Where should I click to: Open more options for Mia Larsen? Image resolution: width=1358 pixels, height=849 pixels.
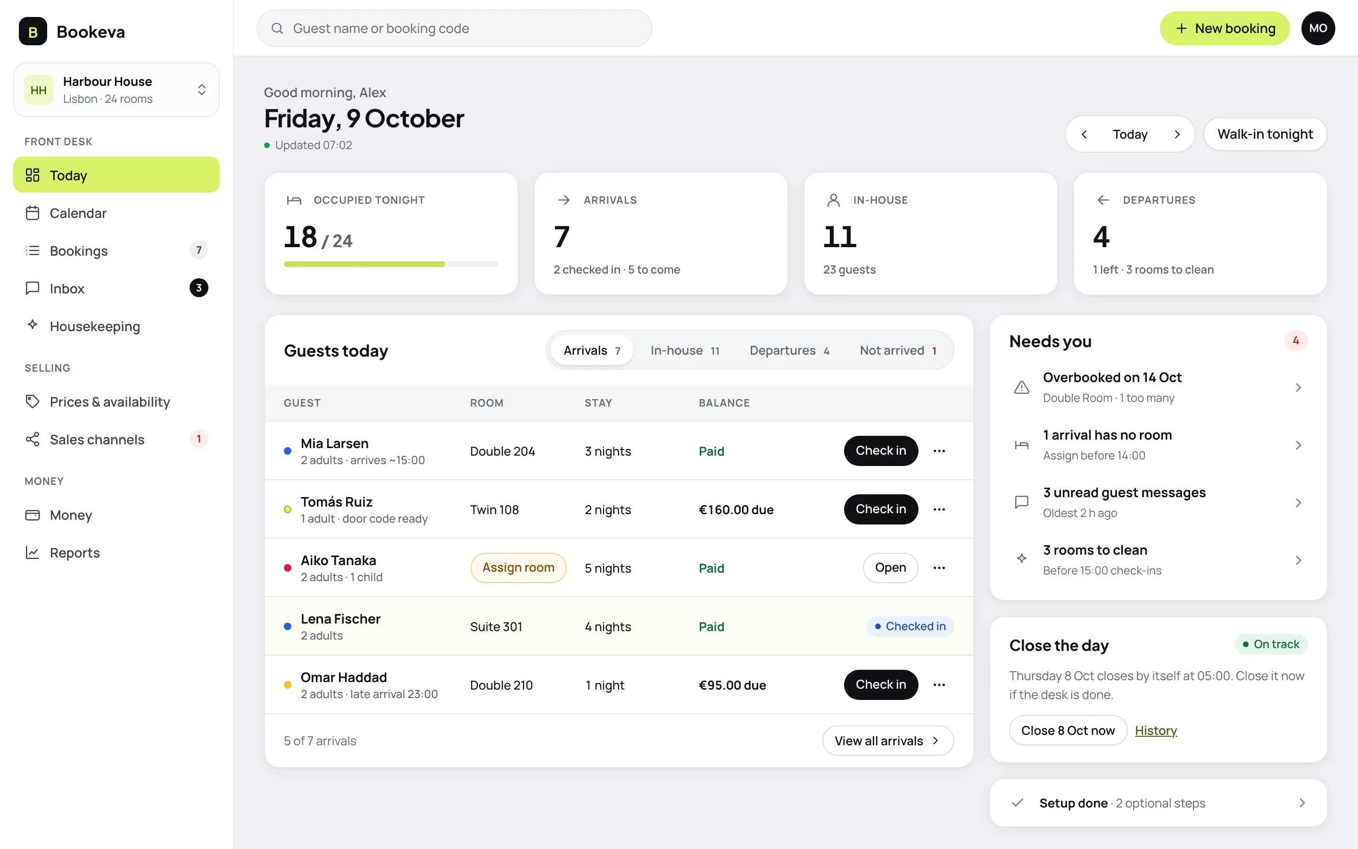(939, 451)
